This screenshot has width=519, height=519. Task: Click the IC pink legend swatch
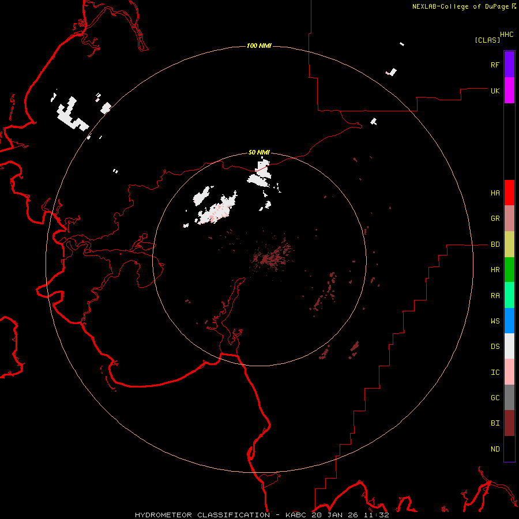[509, 372]
